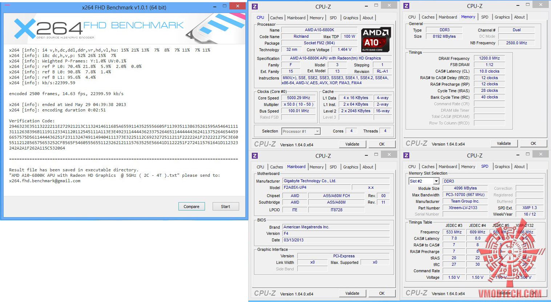Open the Mainboard tab in the processor info window
This screenshot has width=551, height=302.
click(x=296, y=18)
